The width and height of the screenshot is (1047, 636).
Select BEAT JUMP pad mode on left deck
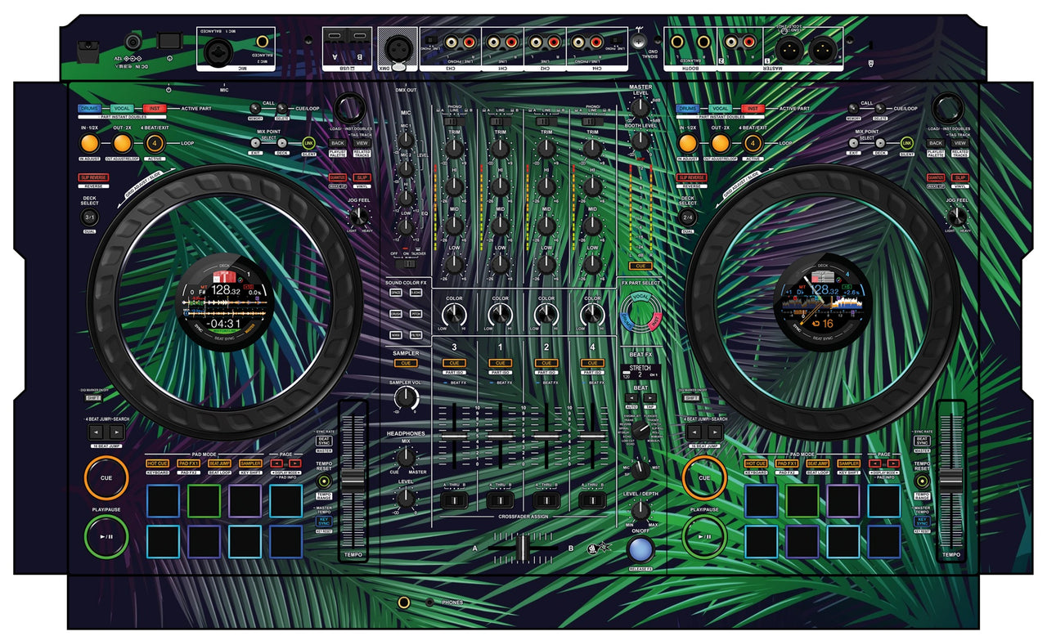tap(219, 464)
